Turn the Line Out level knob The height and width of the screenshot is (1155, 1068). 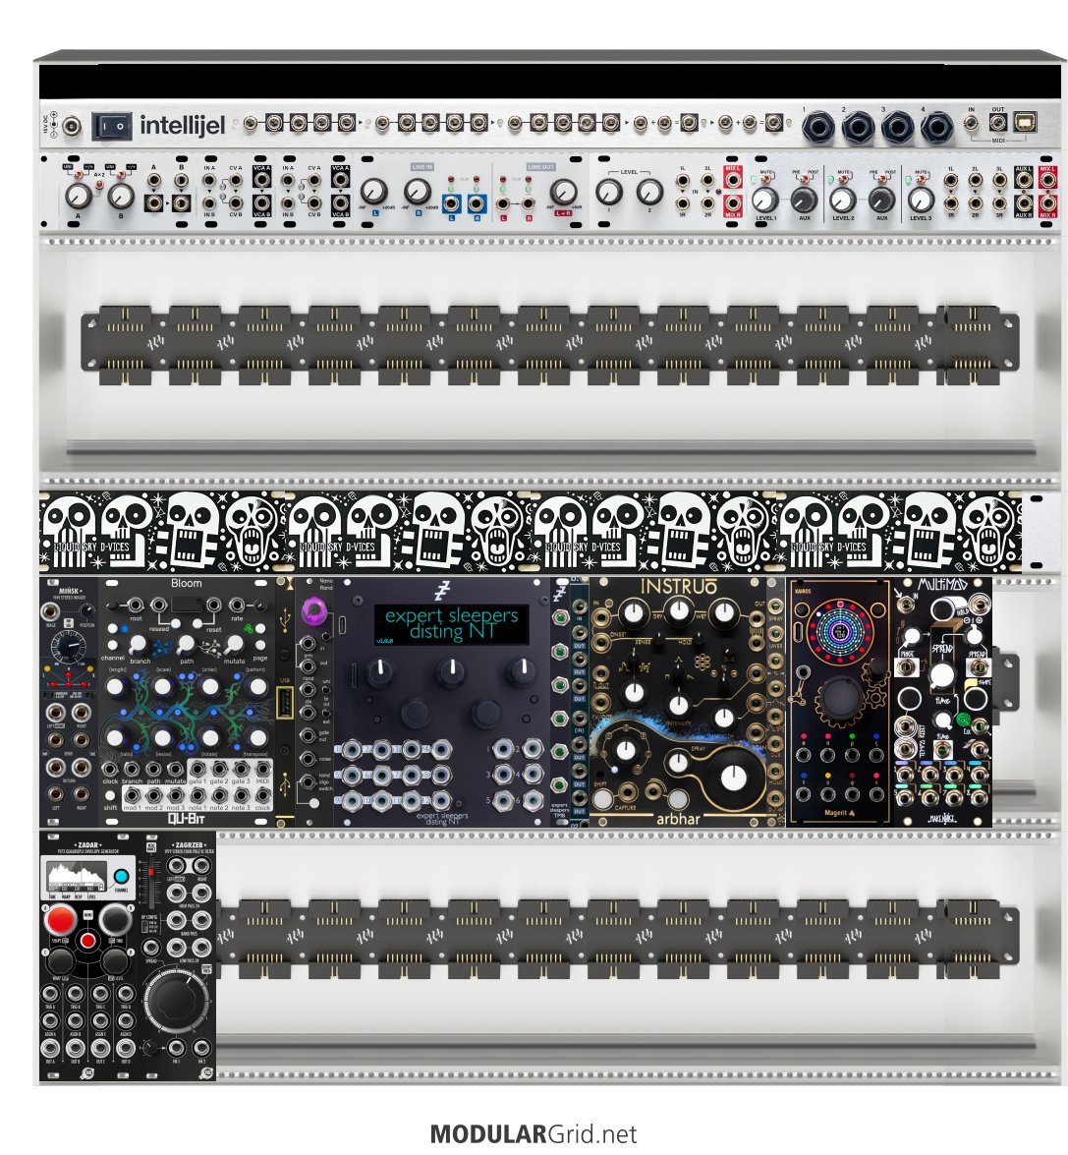563,193
